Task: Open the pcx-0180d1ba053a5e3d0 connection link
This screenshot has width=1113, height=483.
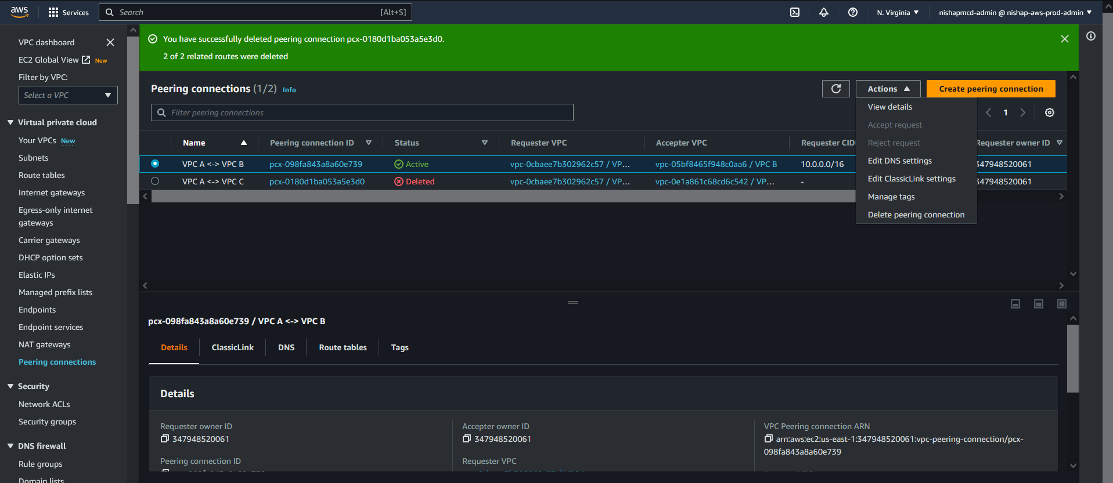Action: pyautogui.click(x=317, y=181)
